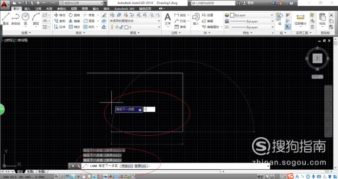Select the Line (直线) drawing tool

(5, 18)
